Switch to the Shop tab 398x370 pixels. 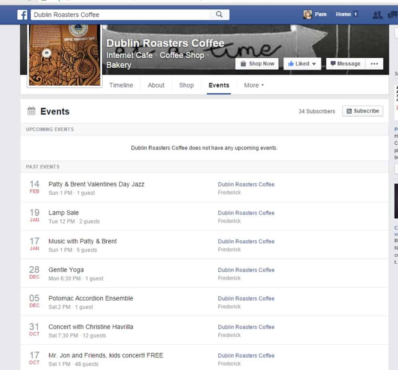[x=186, y=85]
